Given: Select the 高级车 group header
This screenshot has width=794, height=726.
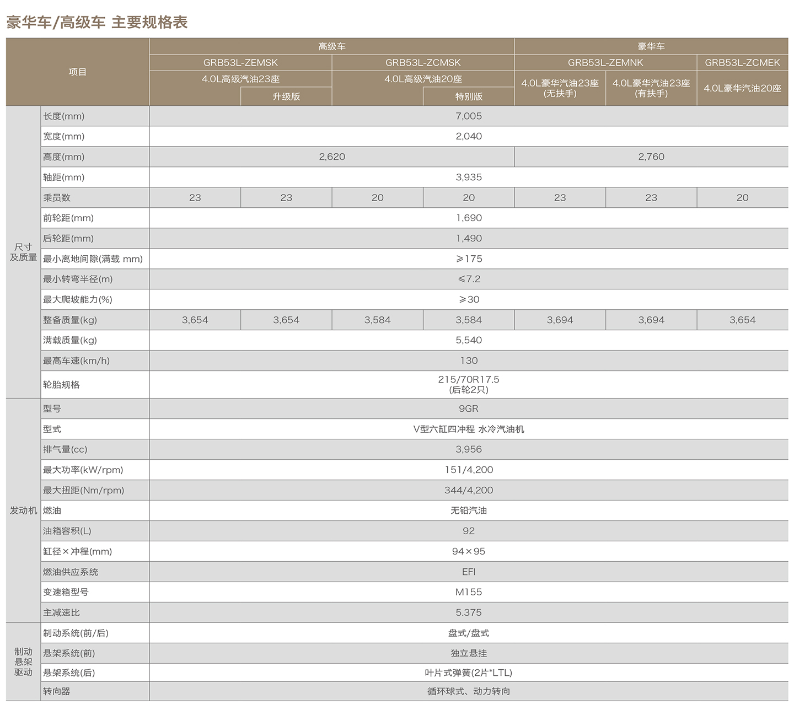Looking at the screenshot, I should click(331, 46).
